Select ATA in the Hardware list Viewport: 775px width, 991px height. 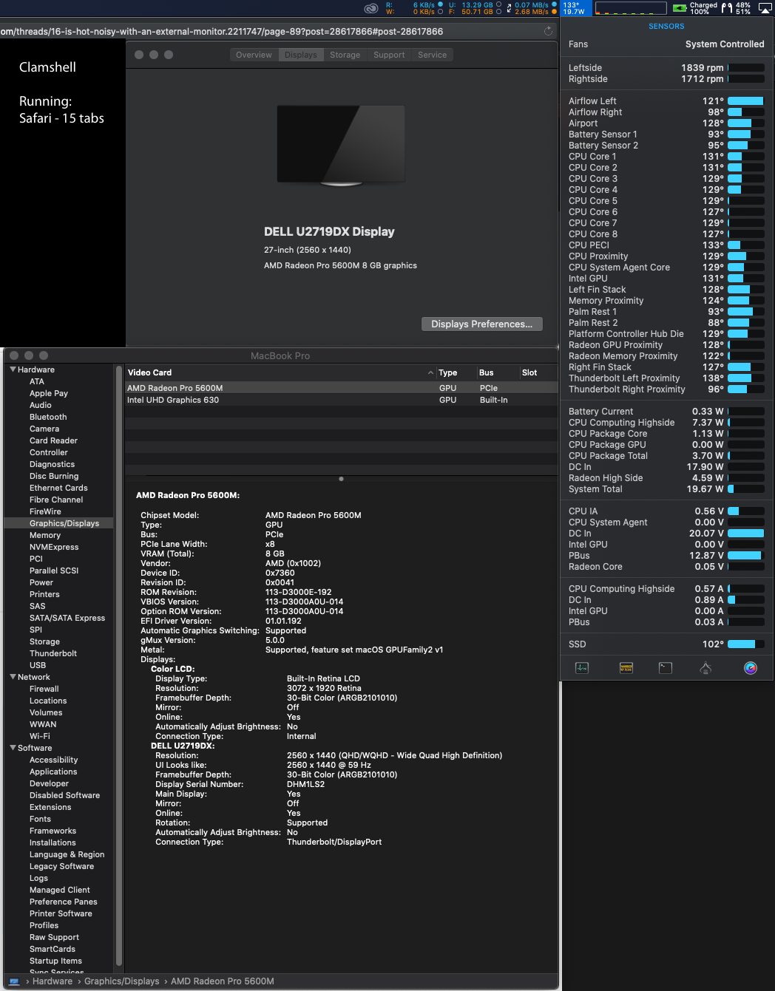click(36, 381)
